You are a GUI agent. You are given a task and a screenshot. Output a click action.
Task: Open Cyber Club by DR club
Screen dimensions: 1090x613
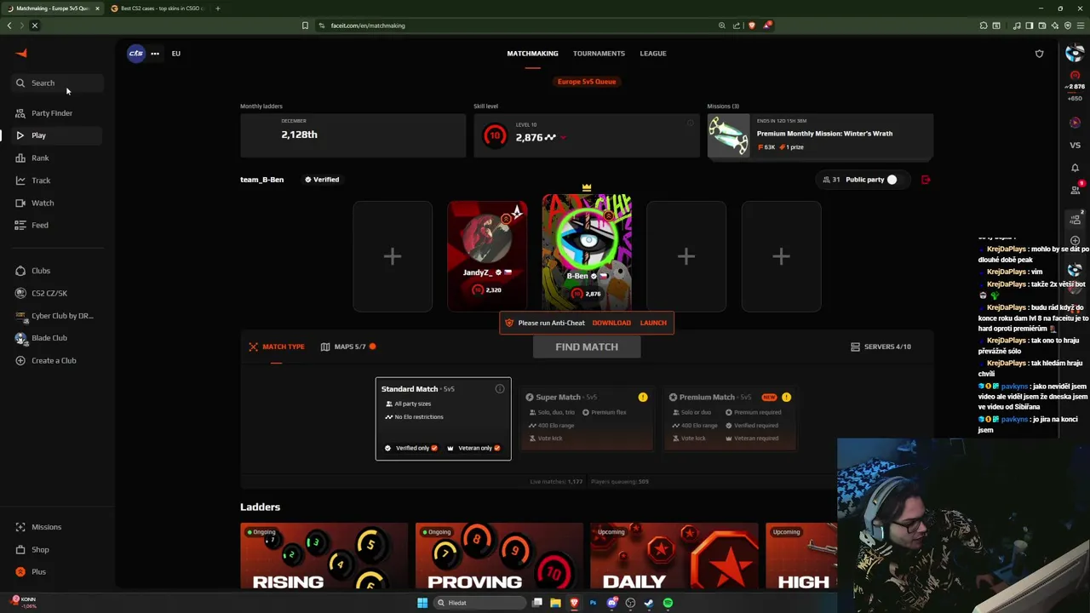56,316
